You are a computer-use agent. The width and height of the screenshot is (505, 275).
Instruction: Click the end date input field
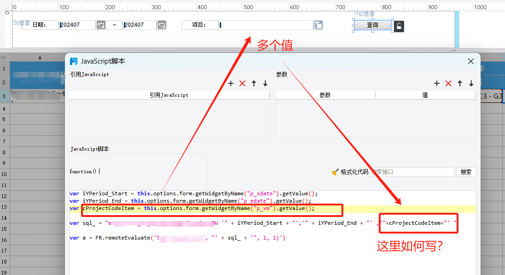point(140,25)
